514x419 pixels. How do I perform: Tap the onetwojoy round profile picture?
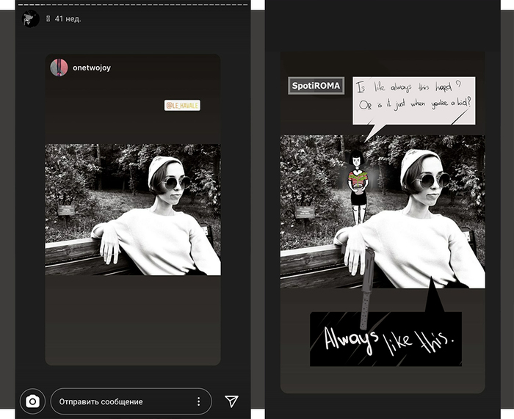pos(59,68)
